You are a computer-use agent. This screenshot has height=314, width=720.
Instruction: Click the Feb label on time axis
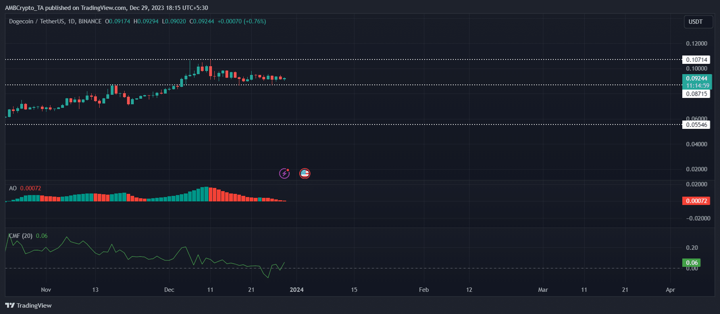click(x=424, y=290)
